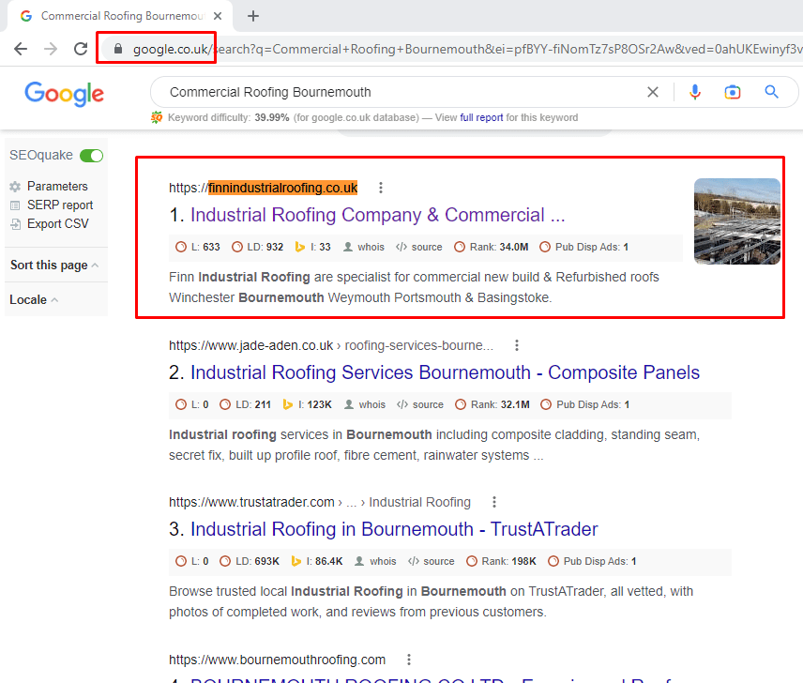The width and height of the screenshot is (803, 683).
Task: Click Pub Disp Ads: 1 in result 3
Action: (592, 562)
